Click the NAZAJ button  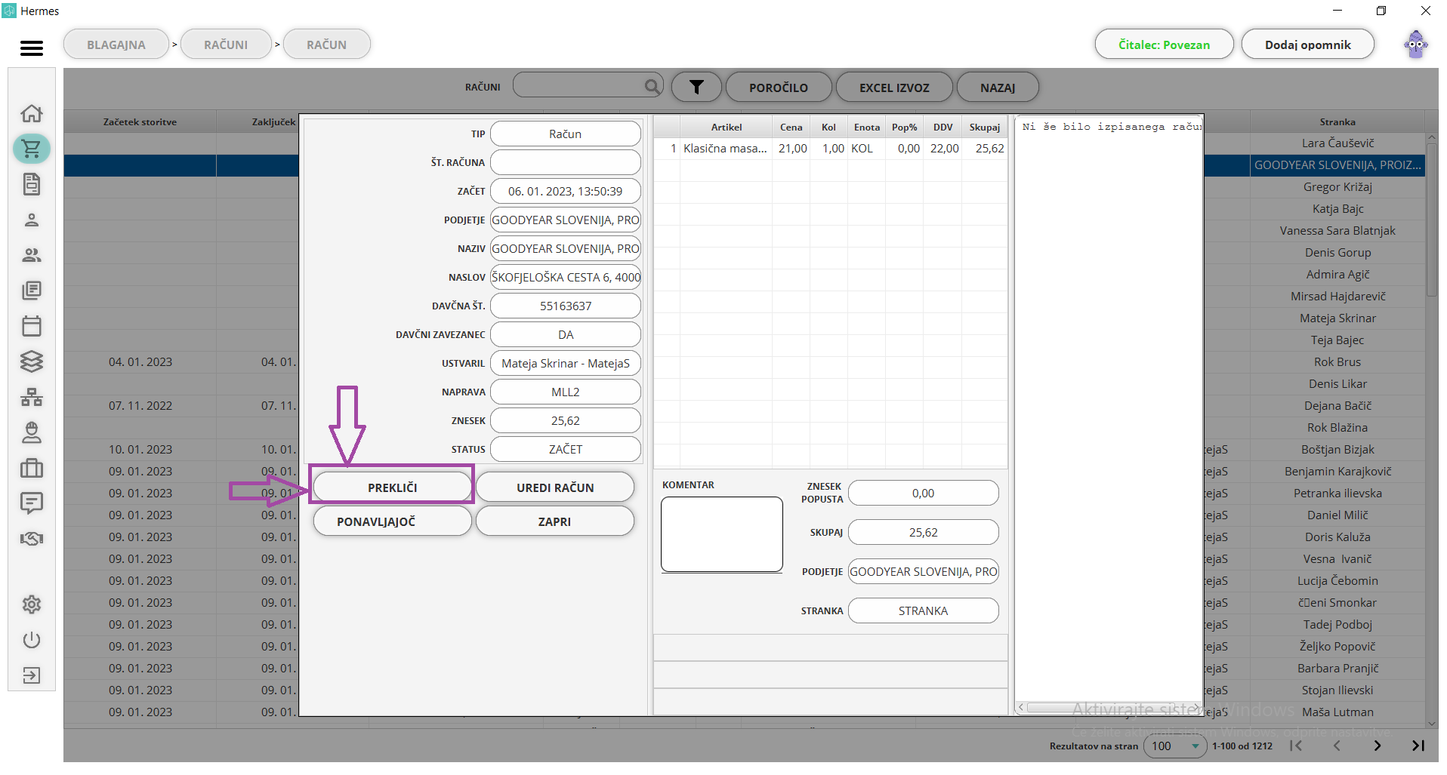tap(998, 88)
